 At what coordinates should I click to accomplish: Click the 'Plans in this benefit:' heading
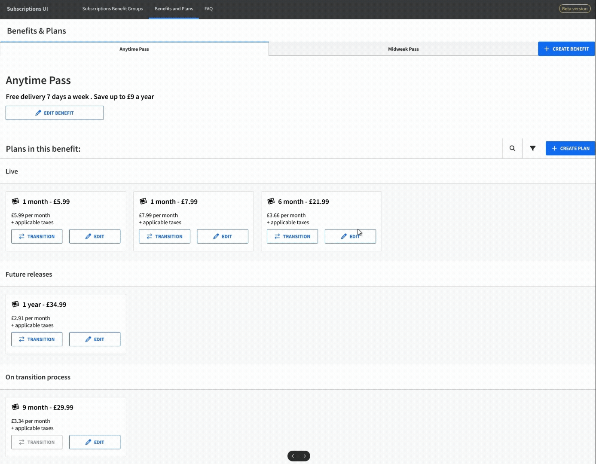(43, 149)
